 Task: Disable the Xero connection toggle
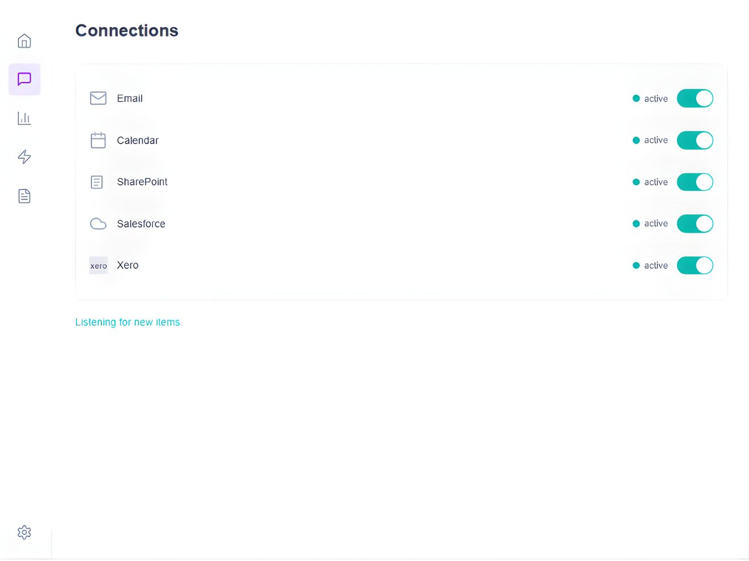tap(695, 265)
